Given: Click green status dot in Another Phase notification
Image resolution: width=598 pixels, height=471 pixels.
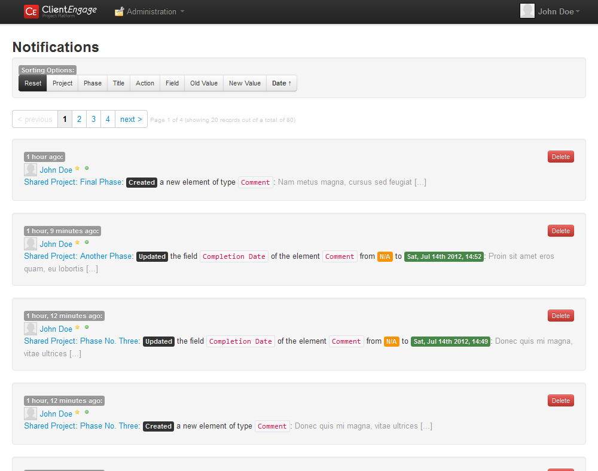Looking at the screenshot, I should click(x=87, y=242).
